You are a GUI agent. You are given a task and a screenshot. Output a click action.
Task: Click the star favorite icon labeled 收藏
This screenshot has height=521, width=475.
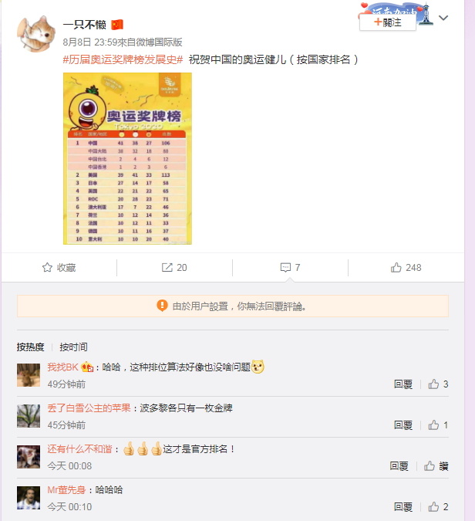pyautogui.click(x=47, y=268)
